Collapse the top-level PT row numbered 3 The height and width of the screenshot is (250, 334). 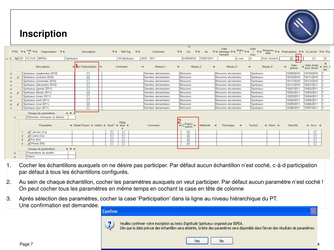(x=7, y=59)
